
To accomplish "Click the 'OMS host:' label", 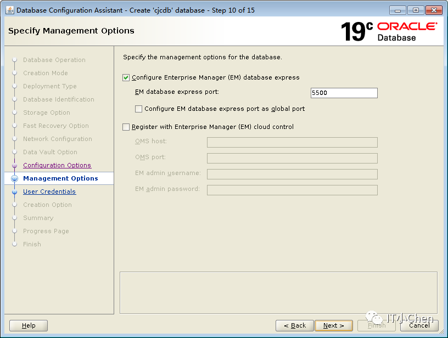I will pyautogui.click(x=151, y=141).
